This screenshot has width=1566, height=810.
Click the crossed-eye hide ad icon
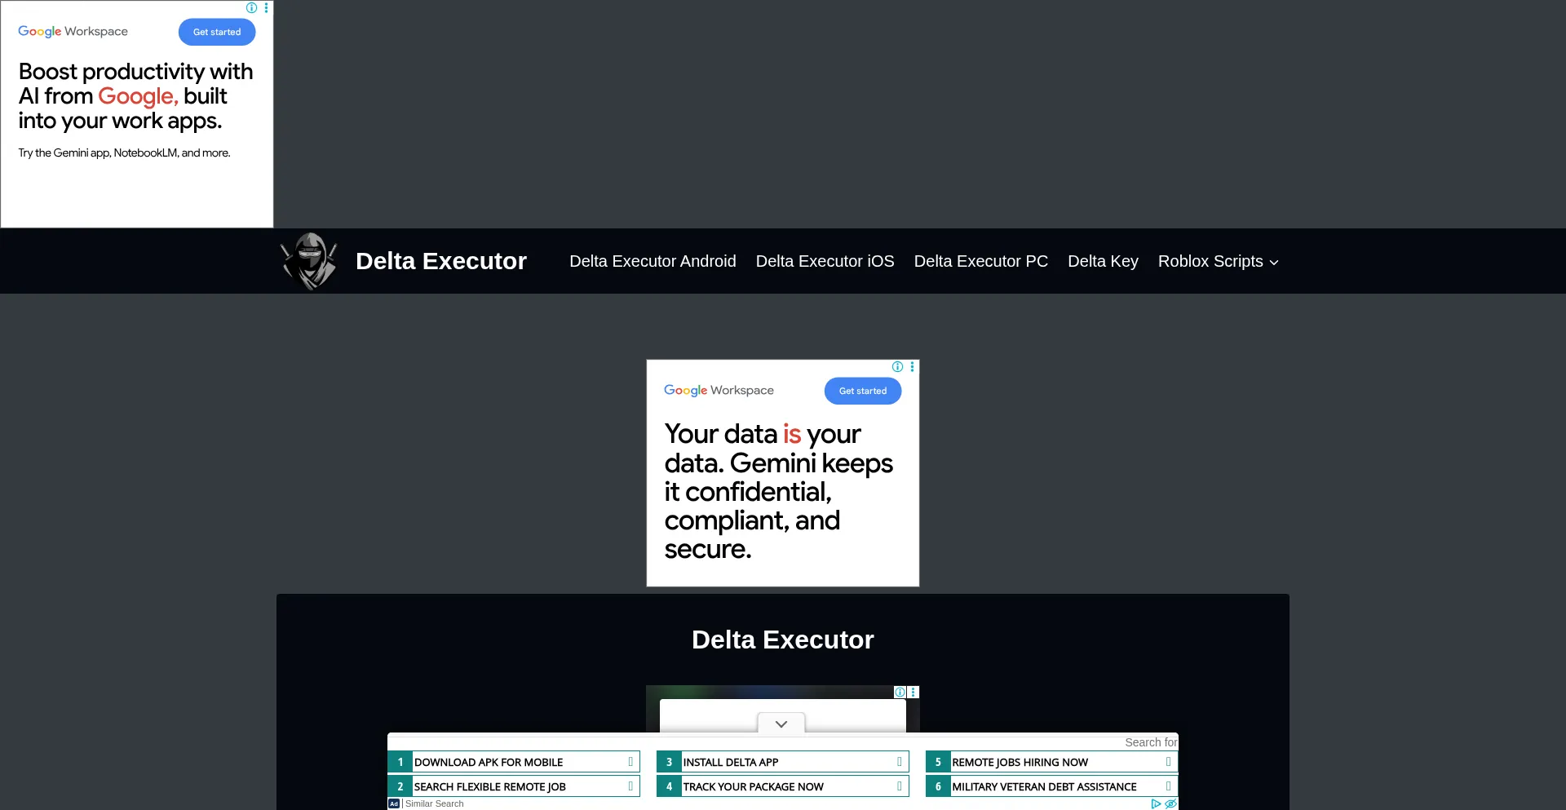click(1170, 803)
